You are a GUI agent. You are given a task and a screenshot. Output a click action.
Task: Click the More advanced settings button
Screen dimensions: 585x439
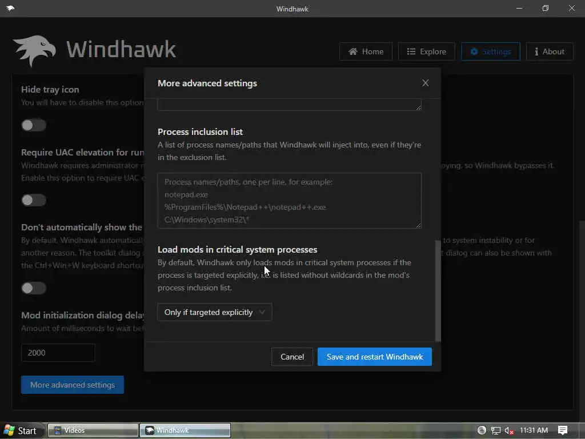[73, 385]
